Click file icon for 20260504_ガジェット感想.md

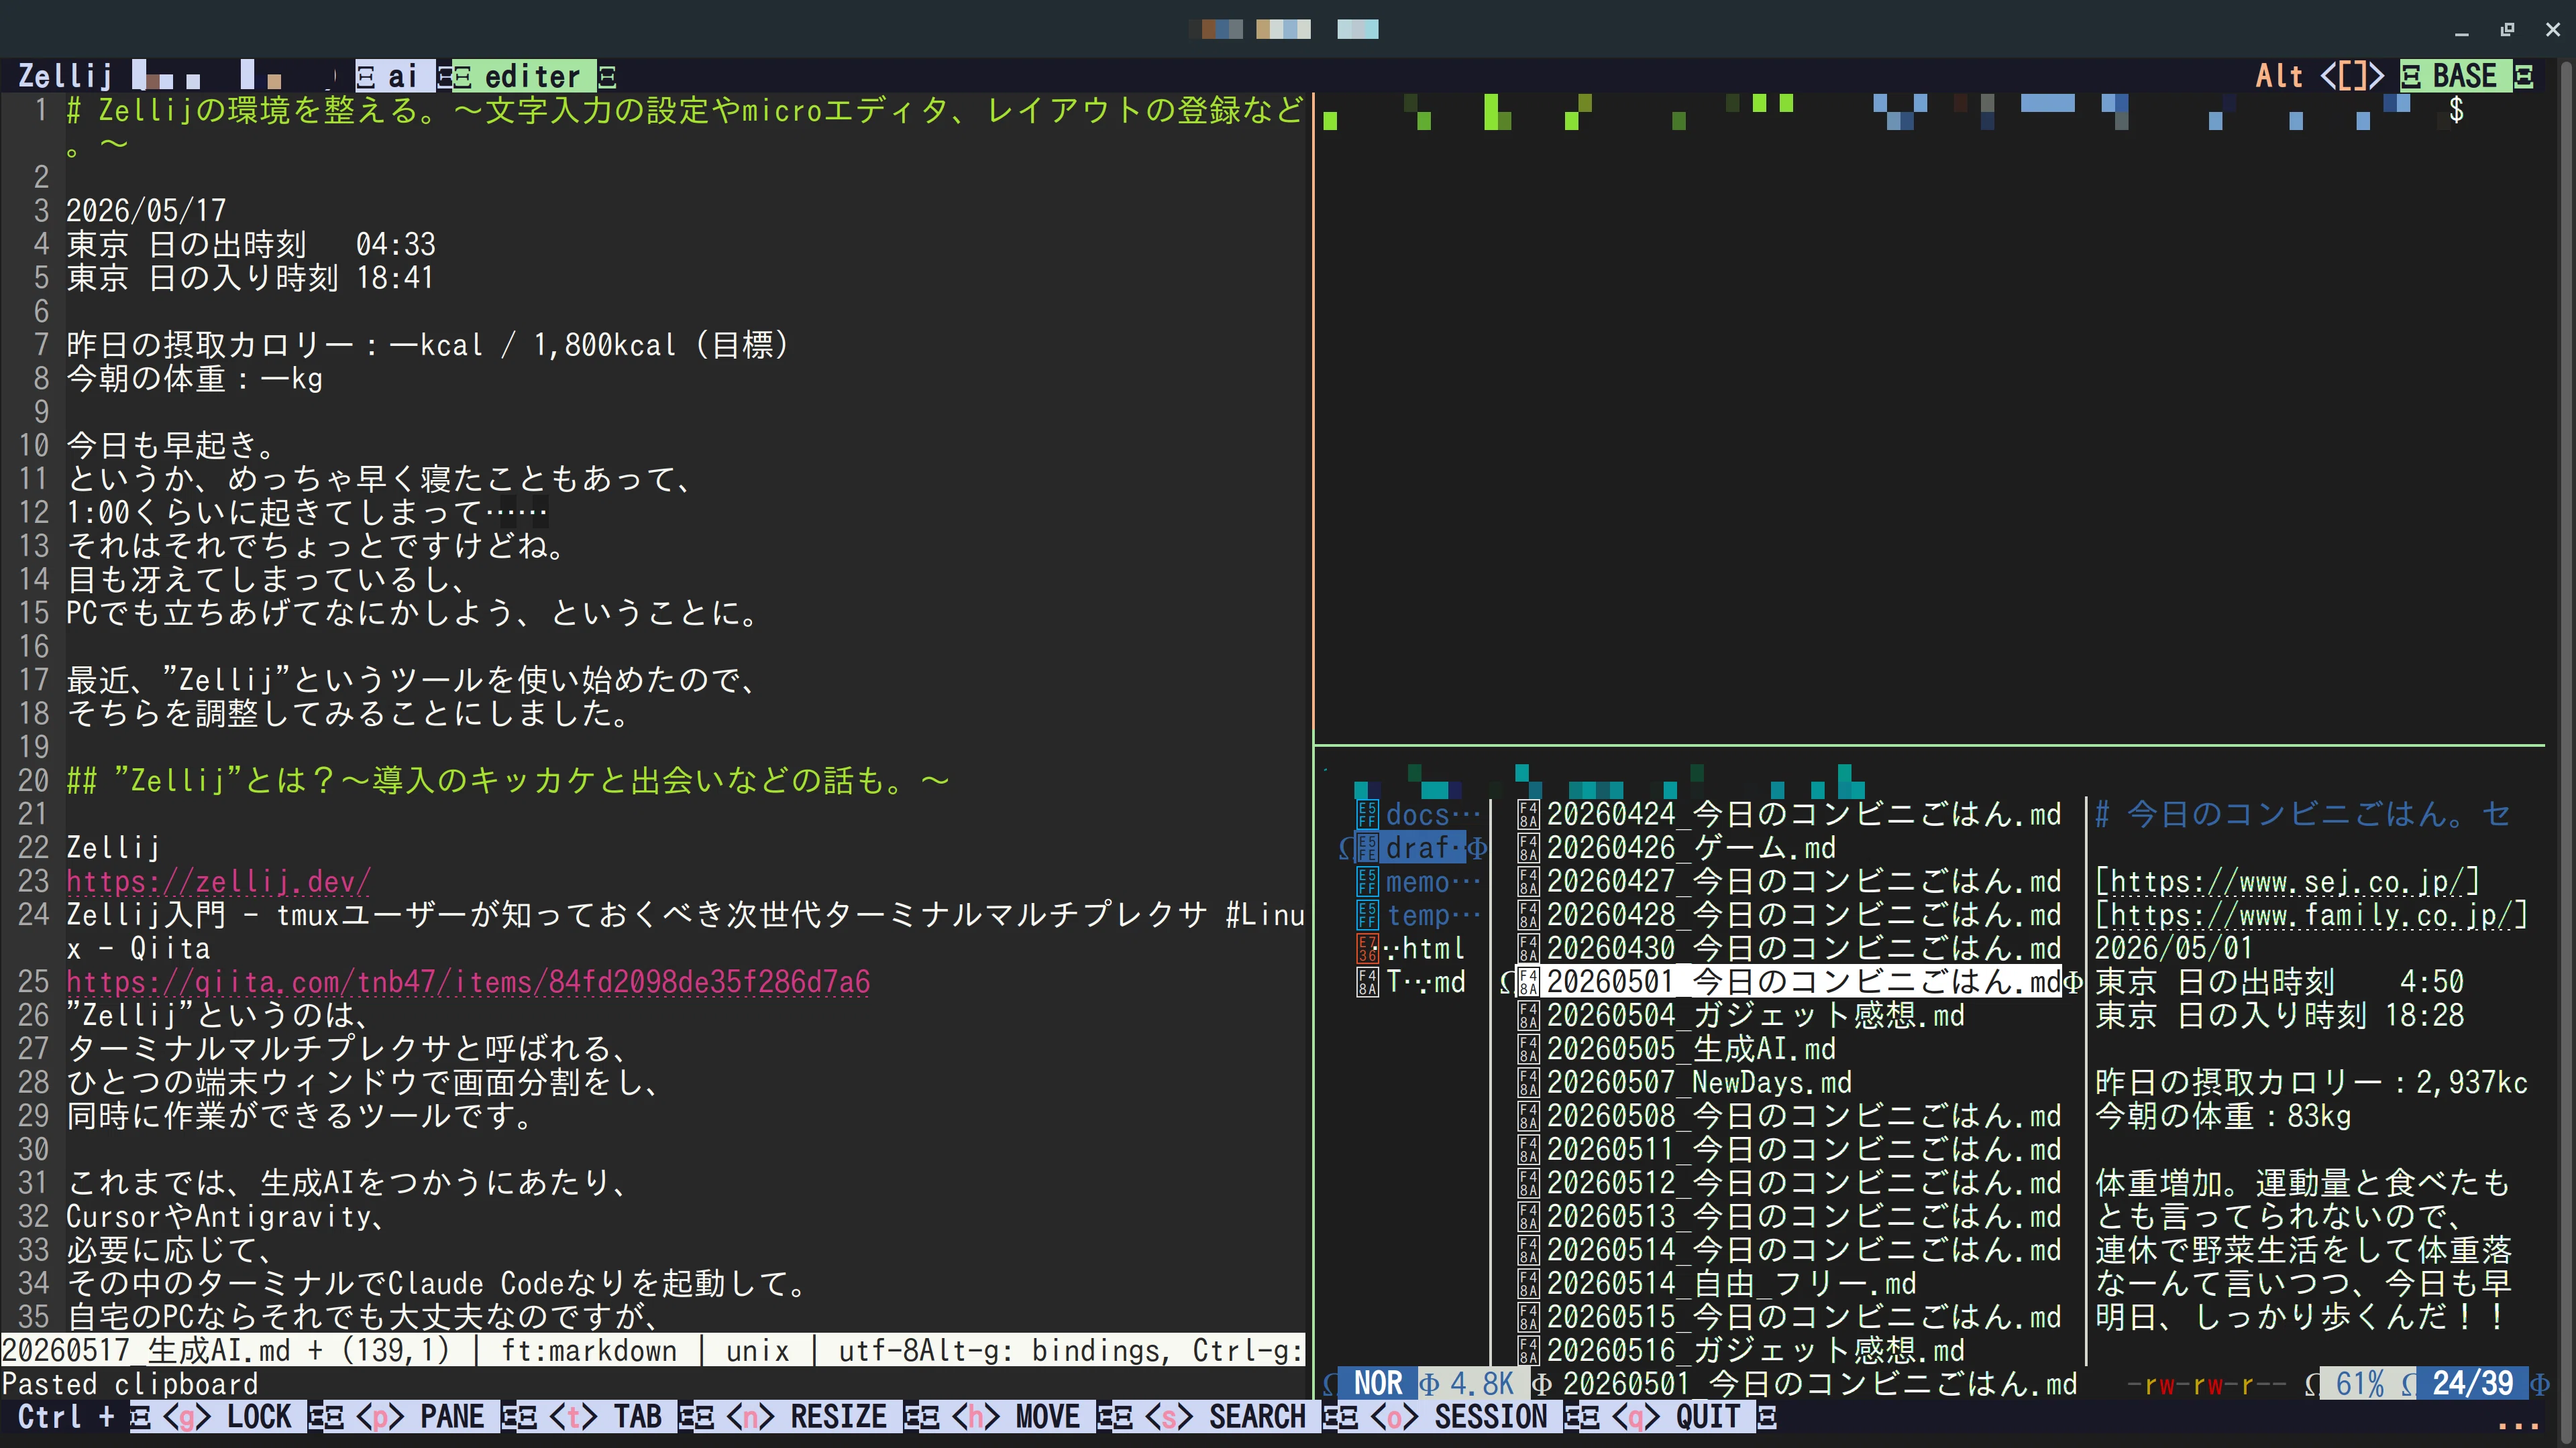coord(1528,1016)
